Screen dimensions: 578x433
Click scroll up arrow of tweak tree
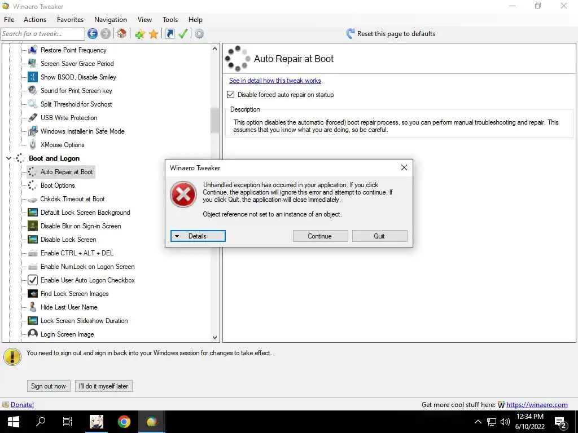point(214,48)
